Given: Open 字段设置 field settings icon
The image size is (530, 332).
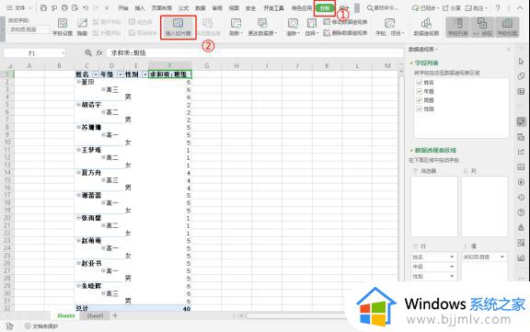Looking at the screenshot, I should 63,27.
